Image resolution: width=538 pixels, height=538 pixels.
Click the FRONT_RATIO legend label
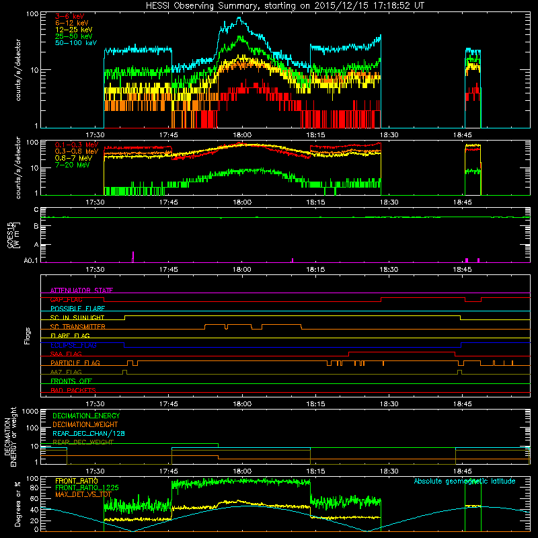(77, 481)
